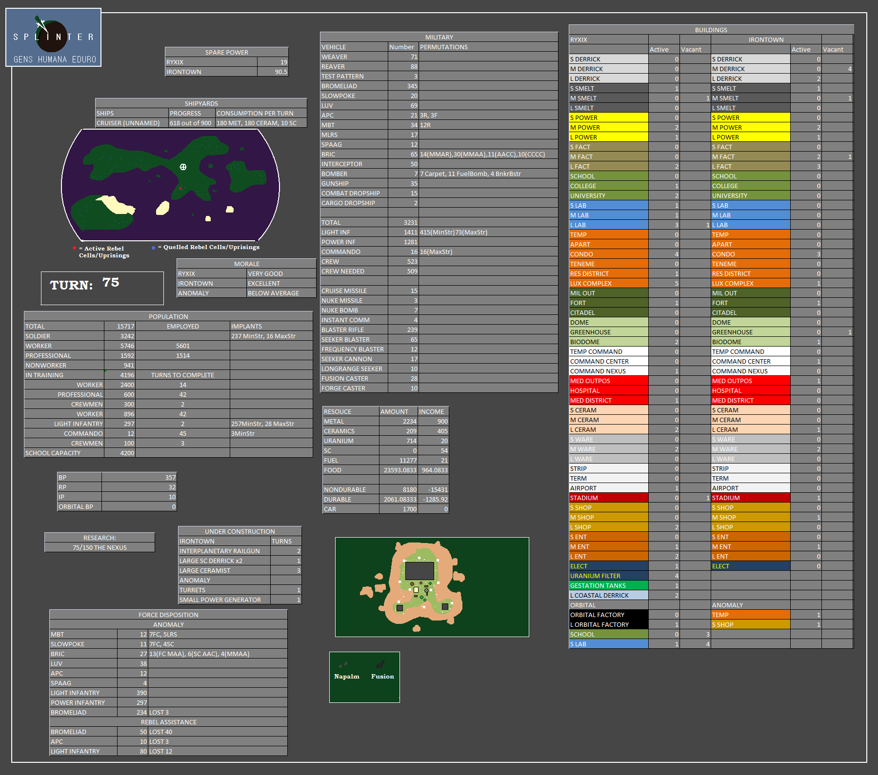Click the INTERPLANETARY RAILGUN construction entry
Image resolution: width=878 pixels, height=775 pixels.
224,551
